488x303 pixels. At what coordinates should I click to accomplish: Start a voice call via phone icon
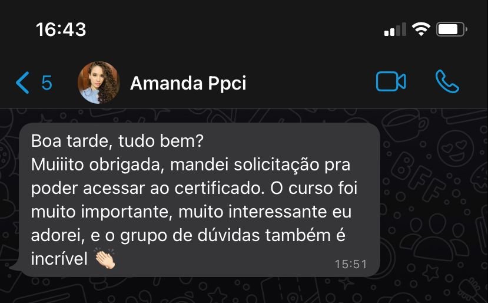[447, 81]
